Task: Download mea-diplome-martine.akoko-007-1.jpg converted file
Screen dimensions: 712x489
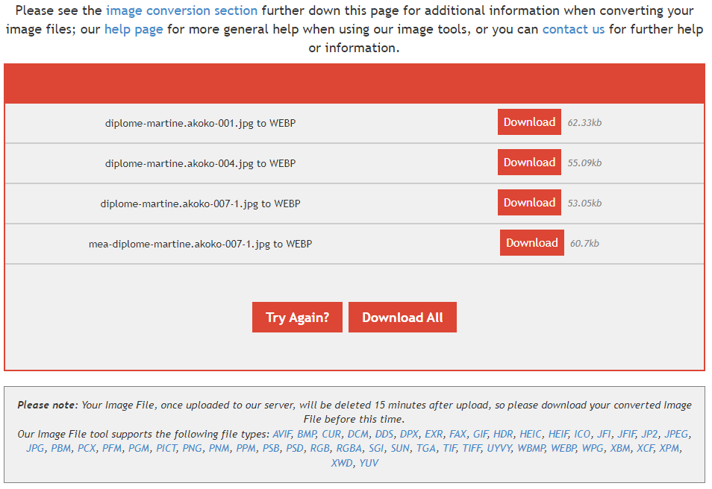Action: pos(531,243)
